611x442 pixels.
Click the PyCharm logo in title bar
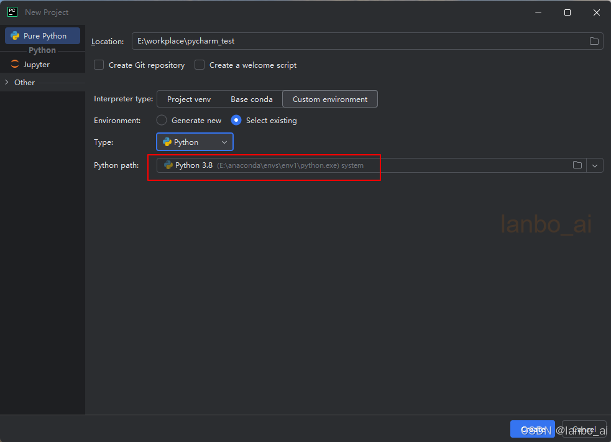click(12, 12)
